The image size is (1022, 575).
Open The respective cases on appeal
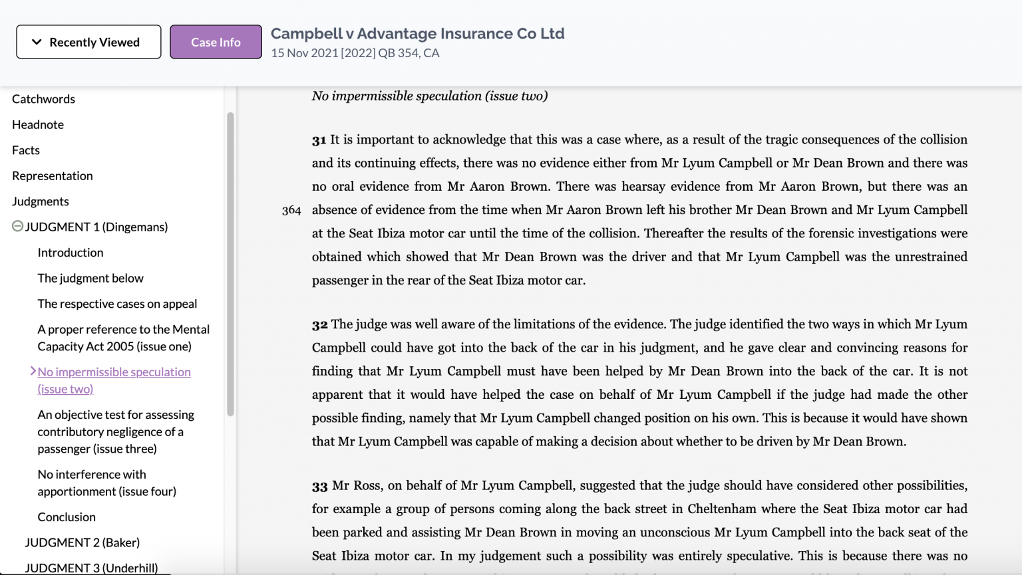(117, 304)
